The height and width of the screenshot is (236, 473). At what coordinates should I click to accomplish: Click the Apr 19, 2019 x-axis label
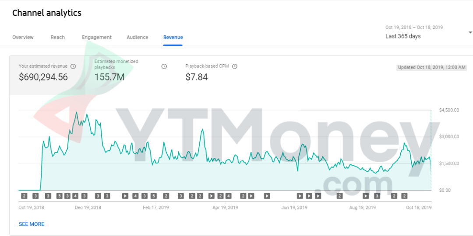click(226, 208)
